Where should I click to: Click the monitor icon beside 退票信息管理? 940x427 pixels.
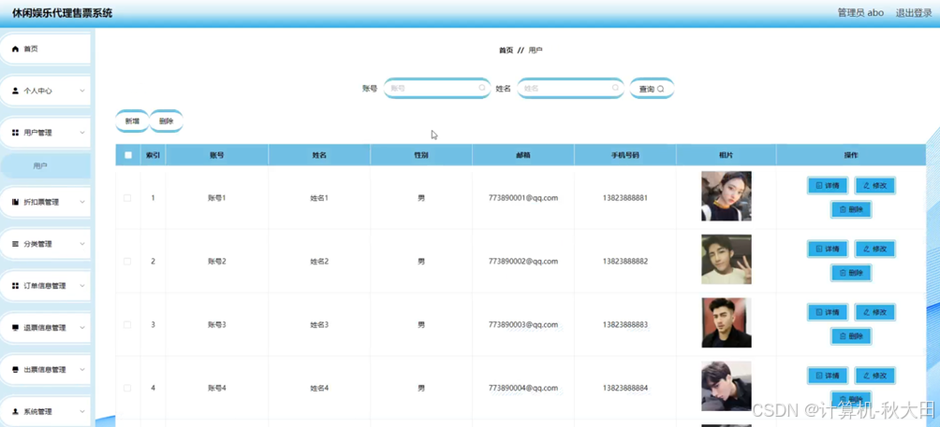[x=16, y=328]
